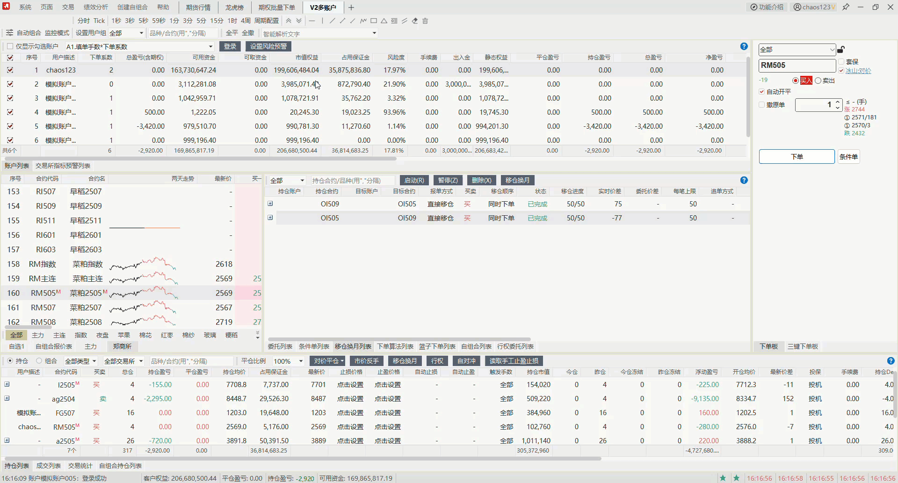Switch to the 龙虎榜 tab
Viewport: 898px width, 483px height.
234,7
